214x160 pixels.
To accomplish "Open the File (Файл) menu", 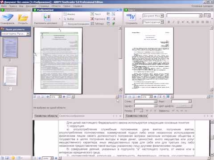I will [4, 6].
